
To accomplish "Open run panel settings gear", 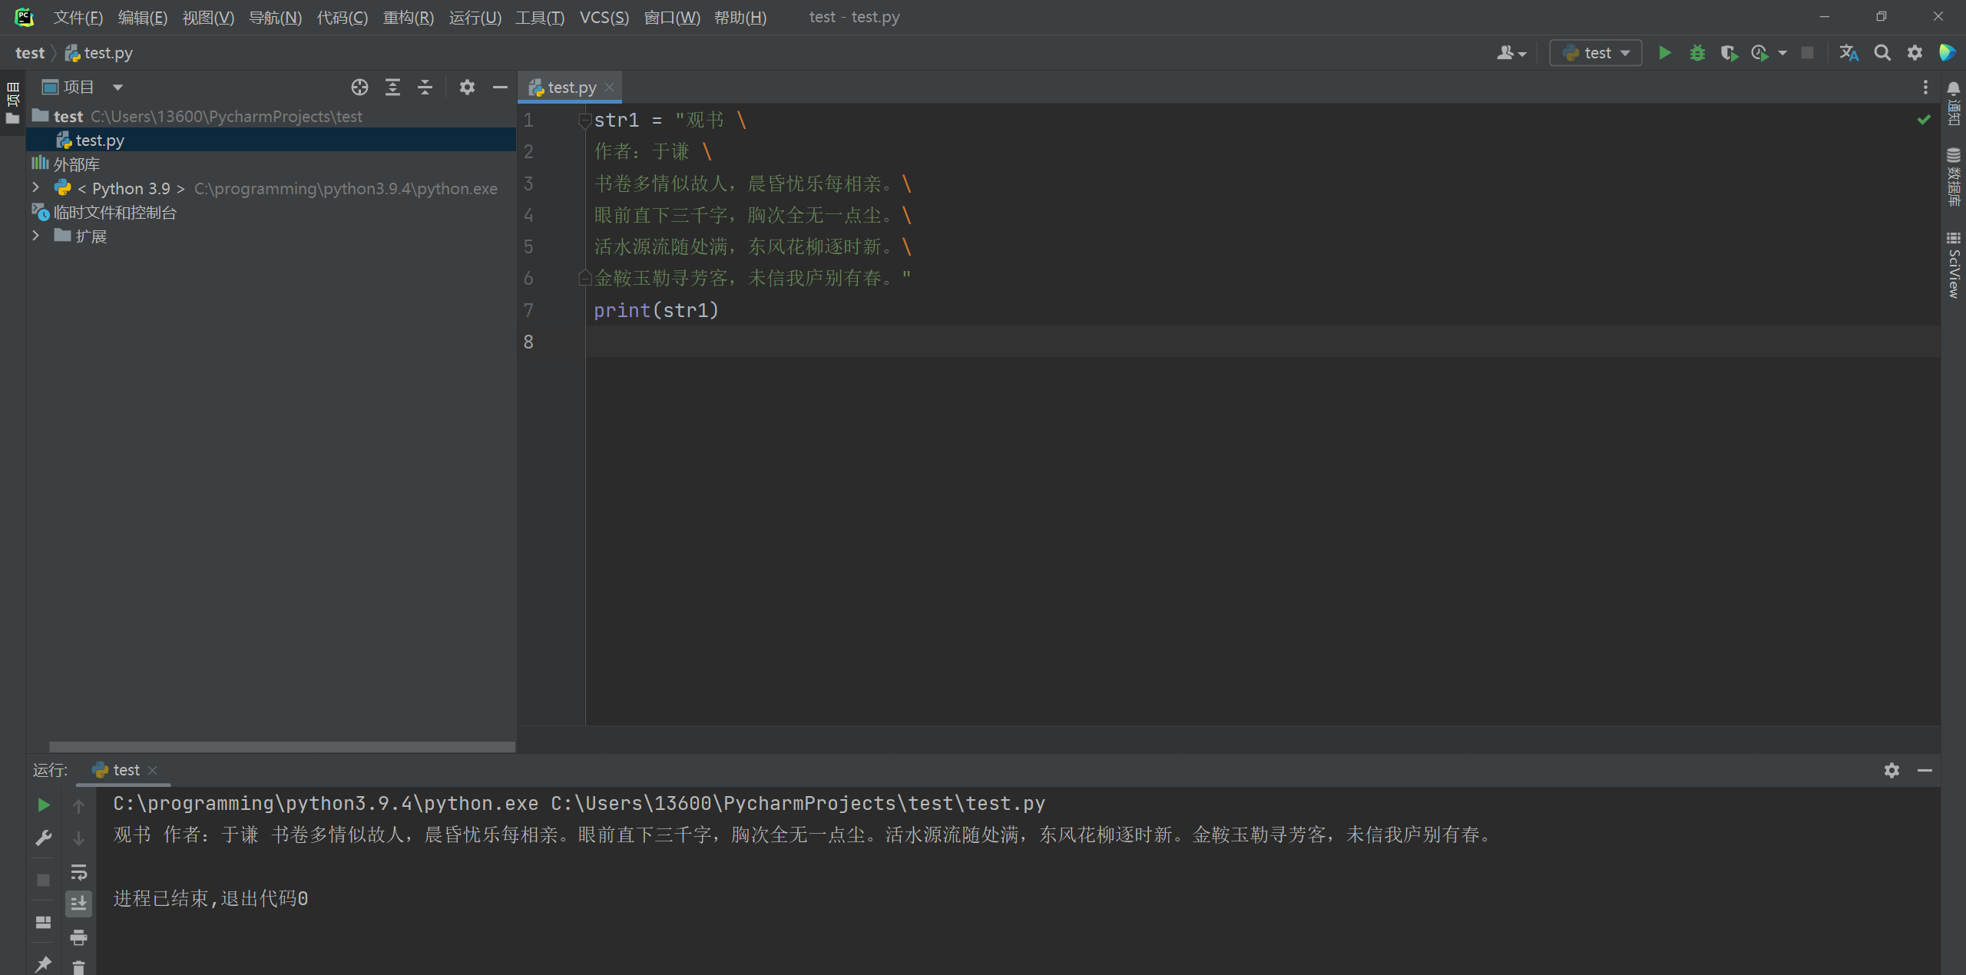I will pos(1892,770).
